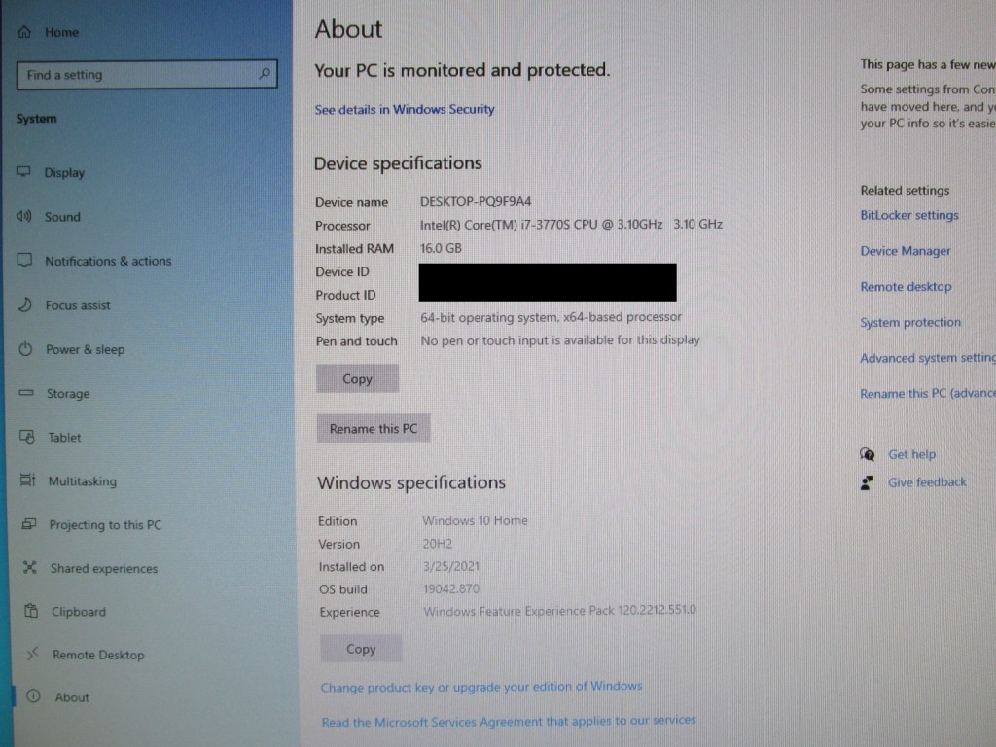Open Rename this PC (advanced) link

[928, 393]
